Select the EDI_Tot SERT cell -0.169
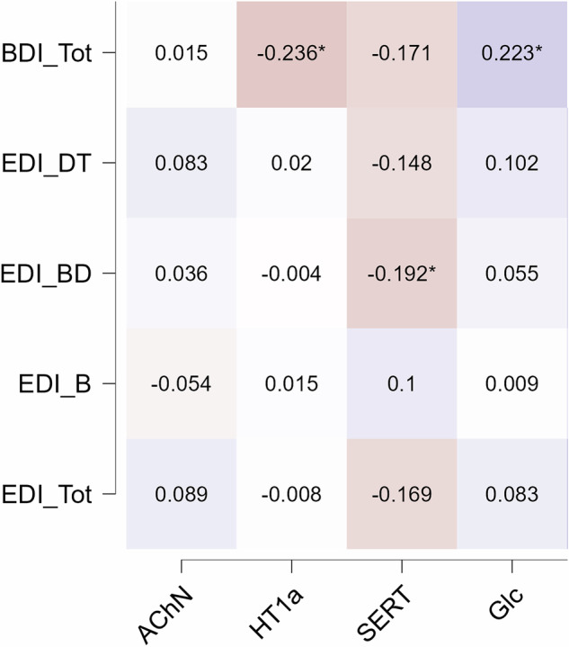The height and width of the screenshot is (647, 569). (402, 494)
